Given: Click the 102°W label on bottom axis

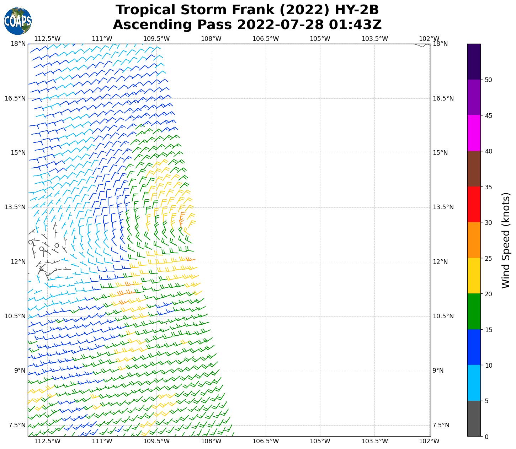Looking at the screenshot, I should [429, 441].
